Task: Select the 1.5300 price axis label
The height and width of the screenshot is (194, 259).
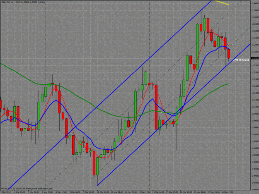Action: click(255, 38)
